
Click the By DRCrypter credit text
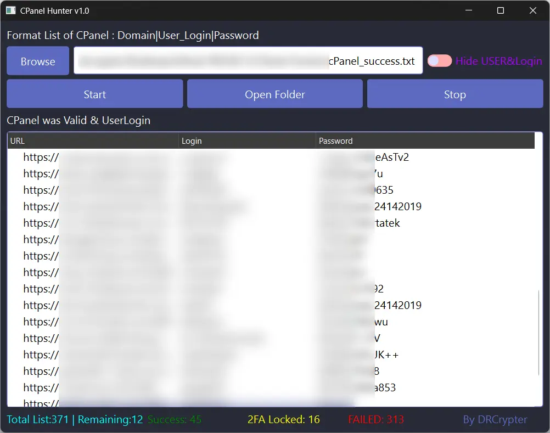point(495,420)
